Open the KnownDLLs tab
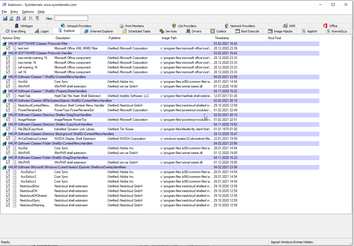Screen dimensions: 354x246 pyautogui.click(x=336, y=31)
